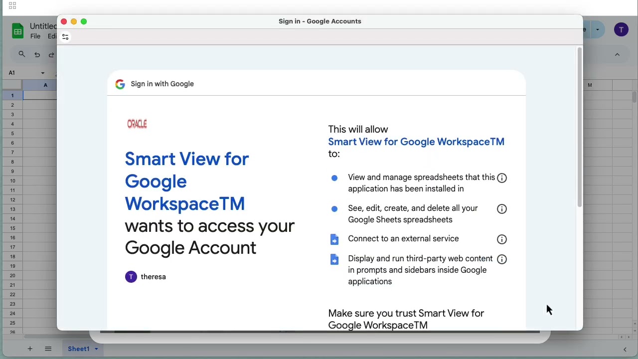The height and width of the screenshot is (359, 638).
Task: Click 'View and manage spreadsheets' permission text
Action: (x=421, y=183)
